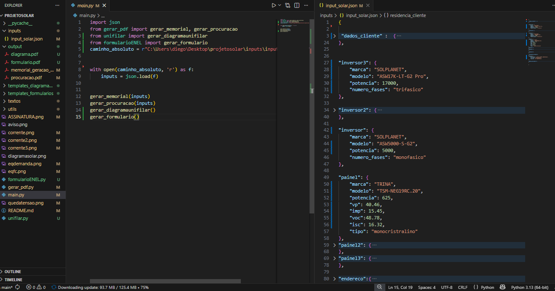Click the horizontal scrollbar in main.py editor
Screen dimensions: 555x291
point(165,281)
